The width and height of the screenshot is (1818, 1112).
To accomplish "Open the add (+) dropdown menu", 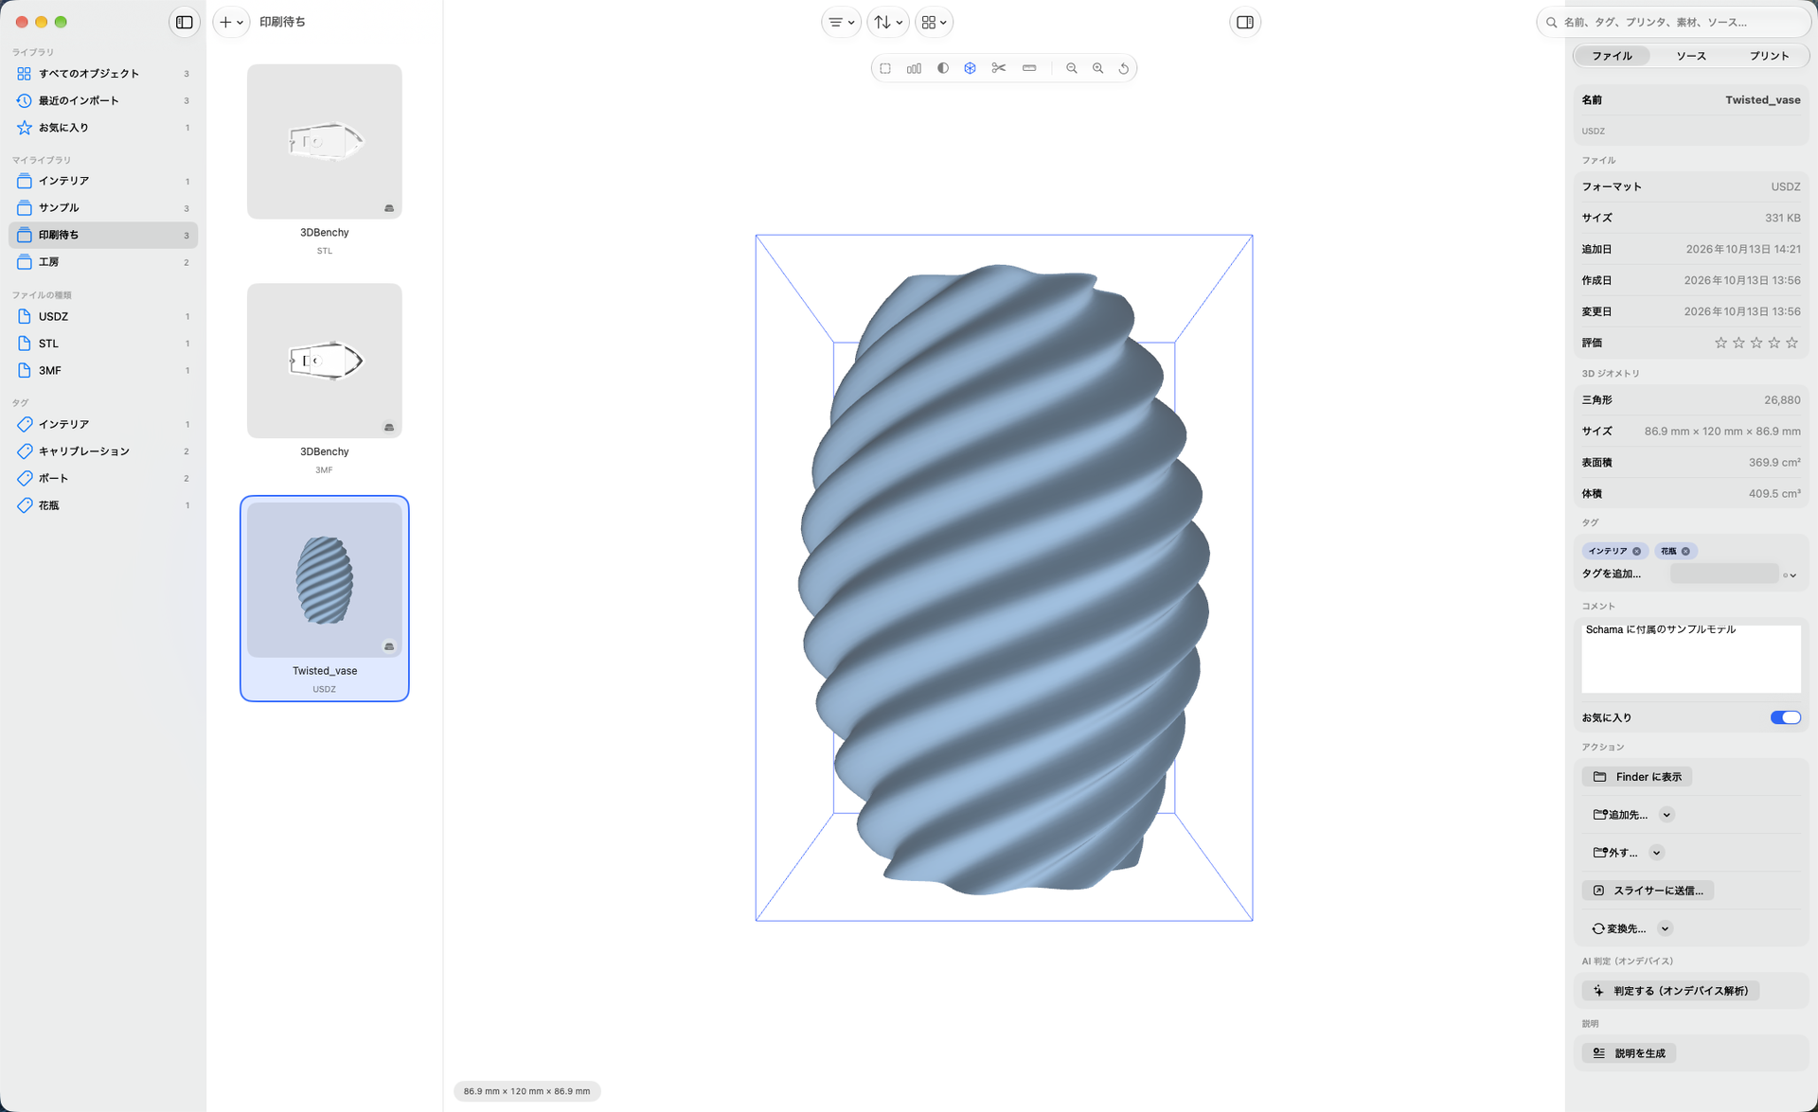I will [x=231, y=22].
